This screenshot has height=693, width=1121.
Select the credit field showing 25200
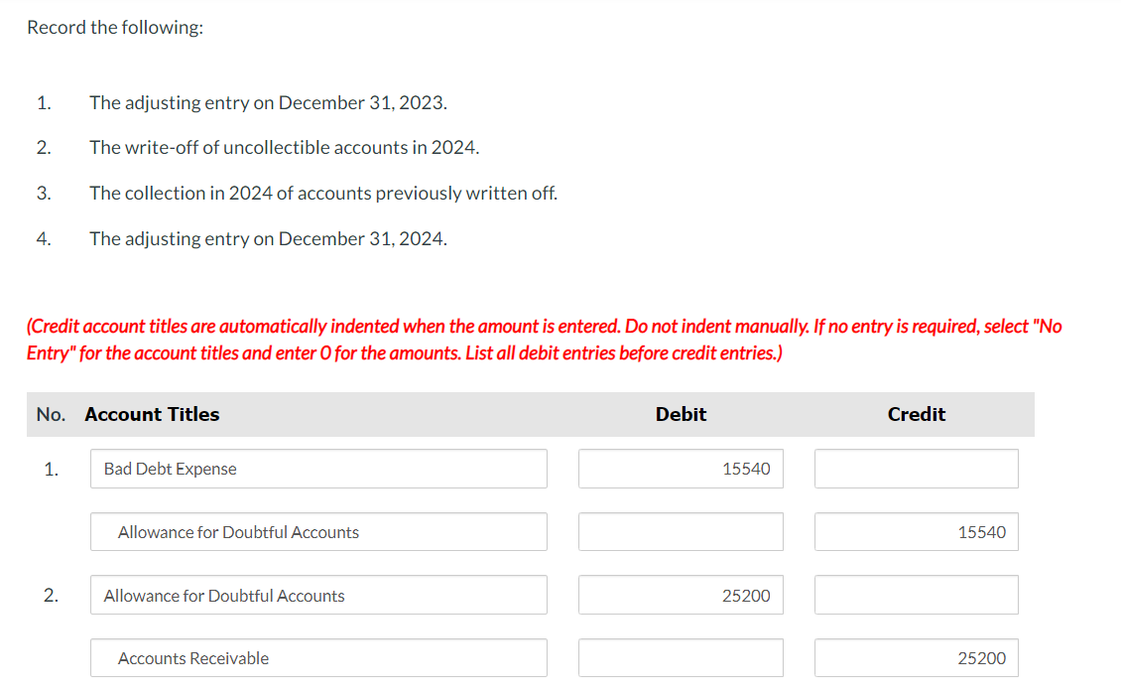pyautogui.click(x=916, y=657)
